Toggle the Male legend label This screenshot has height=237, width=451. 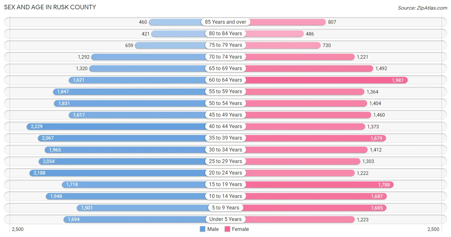tap(213, 229)
